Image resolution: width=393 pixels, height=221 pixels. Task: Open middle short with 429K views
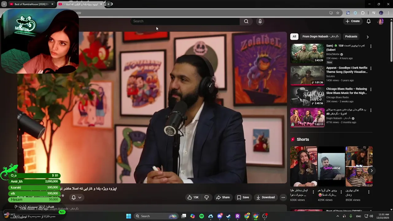(x=331, y=166)
